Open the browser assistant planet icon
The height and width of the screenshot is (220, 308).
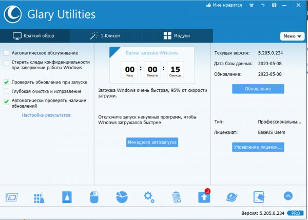(232, 197)
